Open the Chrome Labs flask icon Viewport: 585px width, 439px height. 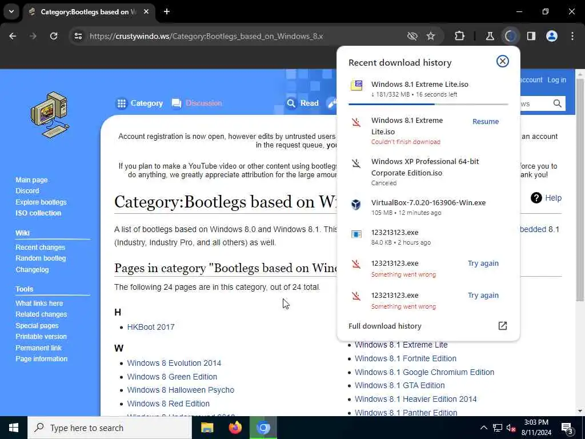tap(490, 36)
